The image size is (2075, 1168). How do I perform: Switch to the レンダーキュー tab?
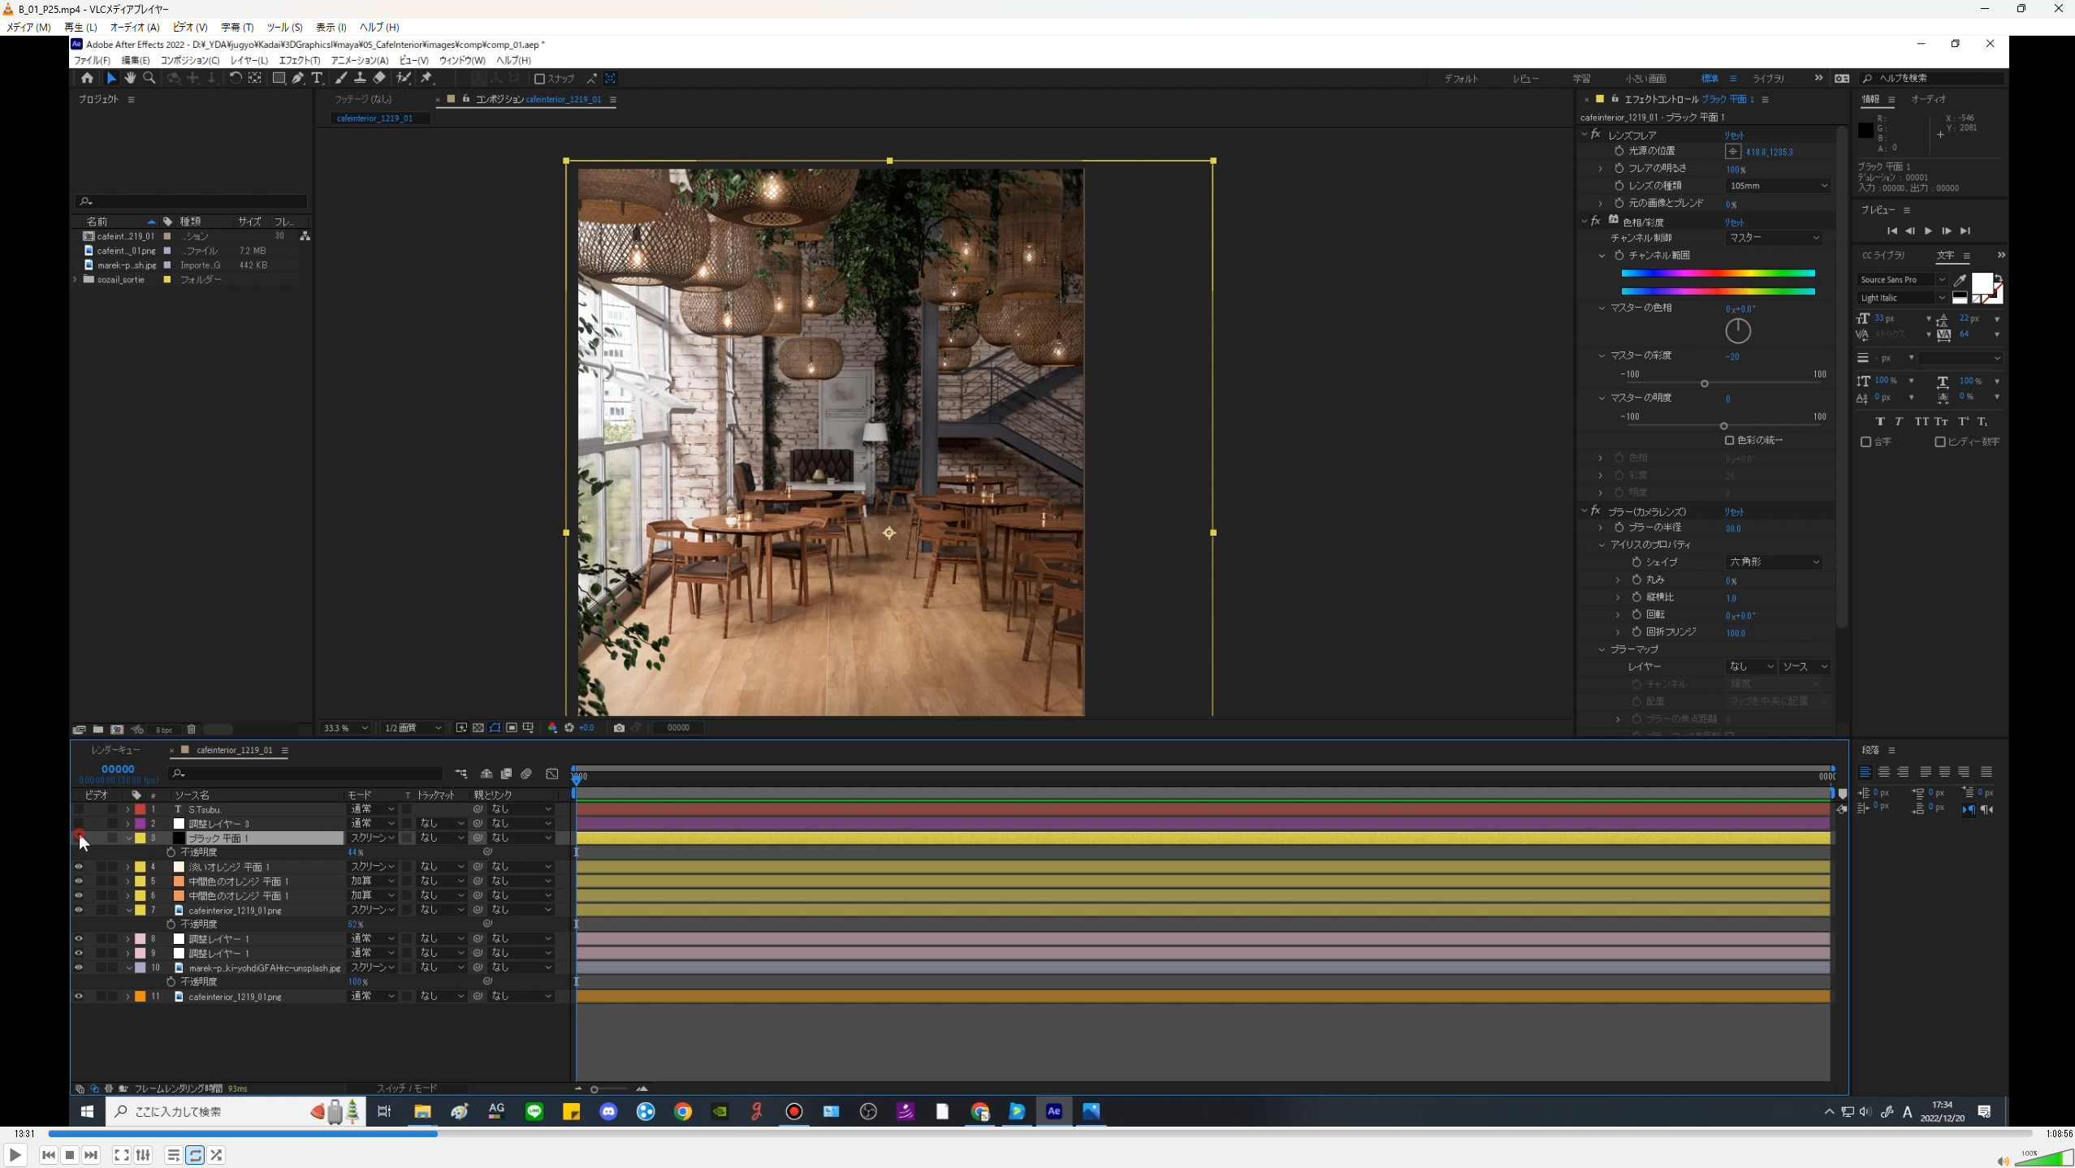(115, 750)
